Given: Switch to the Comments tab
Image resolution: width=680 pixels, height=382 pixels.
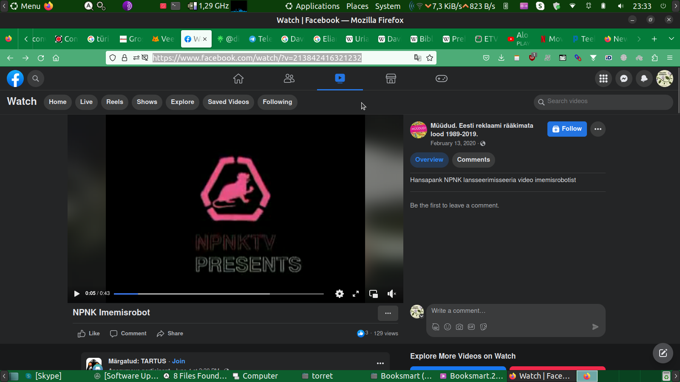Looking at the screenshot, I should 473,160.
